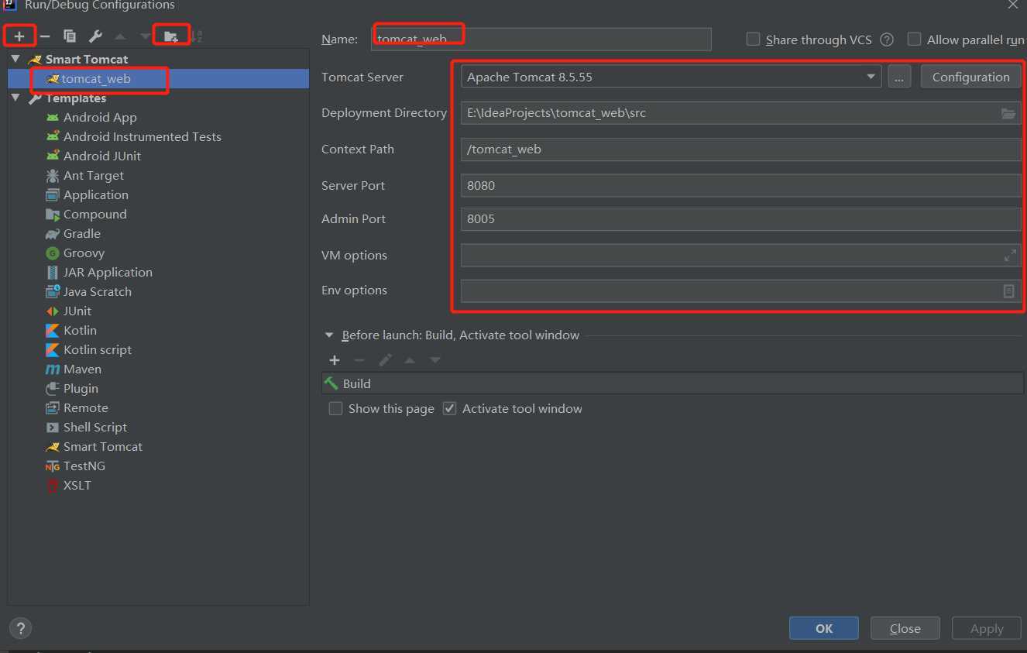1027x653 pixels.
Task: Click the Admin Port field
Action: [740, 219]
